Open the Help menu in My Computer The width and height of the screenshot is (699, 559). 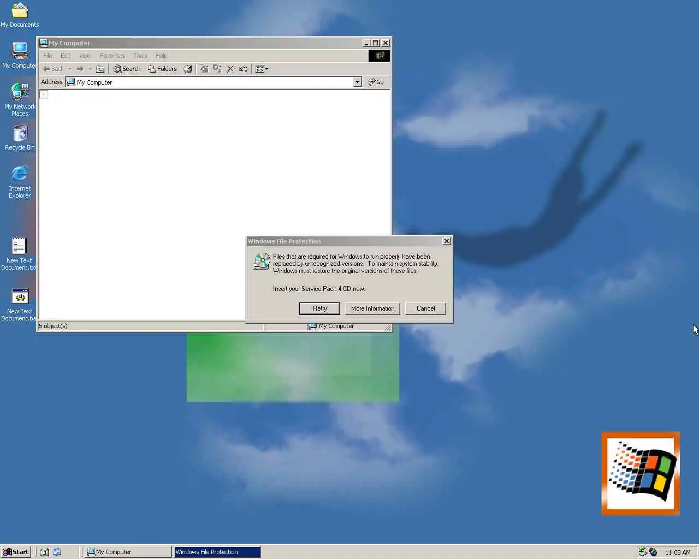pyautogui.click(x=161, y=56)
